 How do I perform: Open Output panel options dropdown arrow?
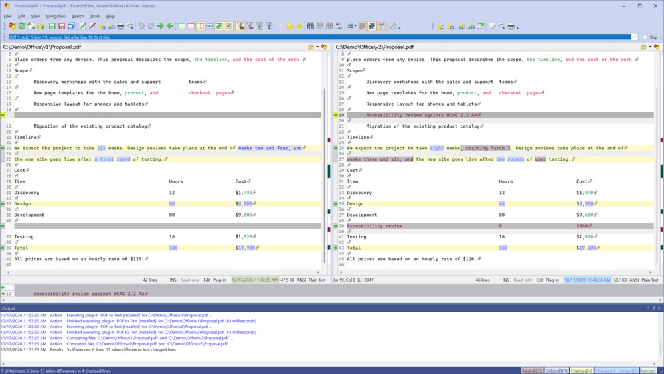(648, 308)
